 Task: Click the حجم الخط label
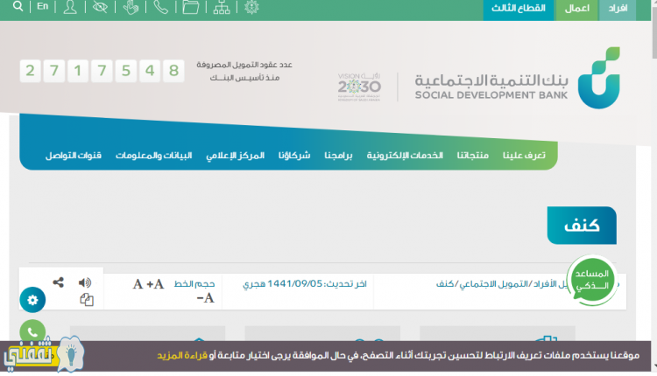click(194, 284)
